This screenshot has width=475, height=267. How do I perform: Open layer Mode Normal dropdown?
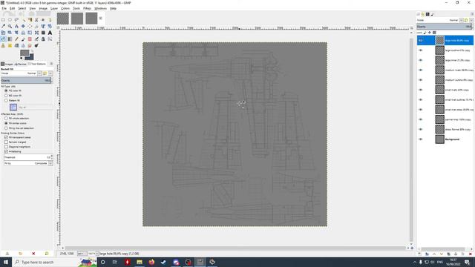point(461,20)
